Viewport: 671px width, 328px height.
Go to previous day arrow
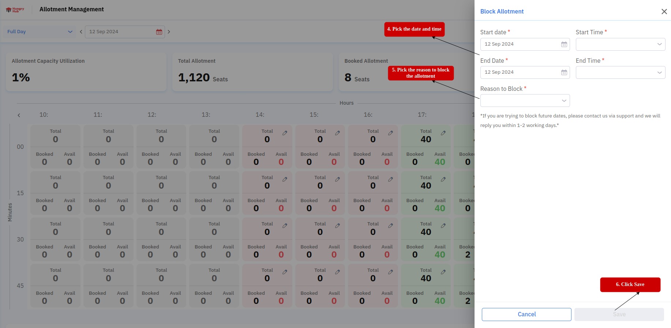point(81,32)
